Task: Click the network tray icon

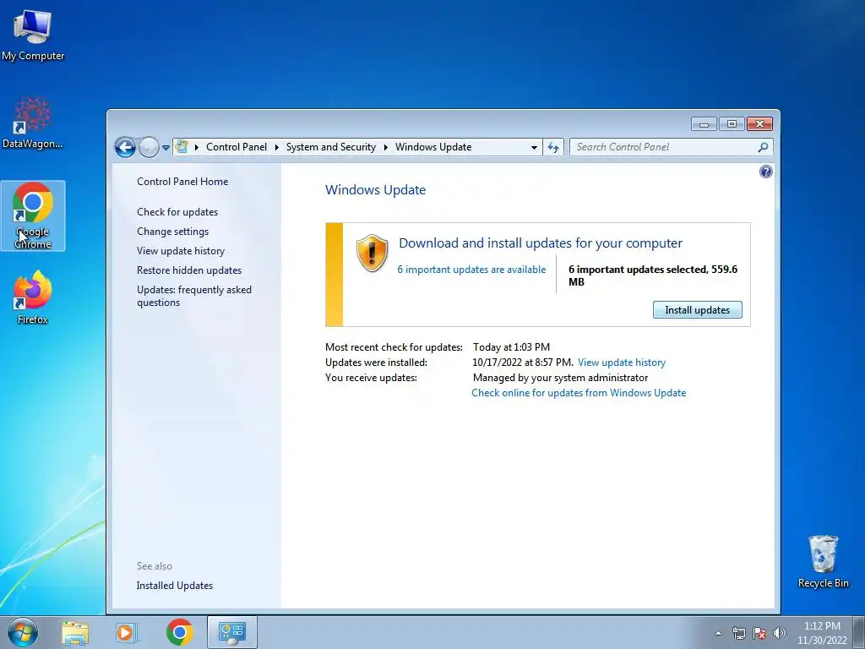Action: 738,633
